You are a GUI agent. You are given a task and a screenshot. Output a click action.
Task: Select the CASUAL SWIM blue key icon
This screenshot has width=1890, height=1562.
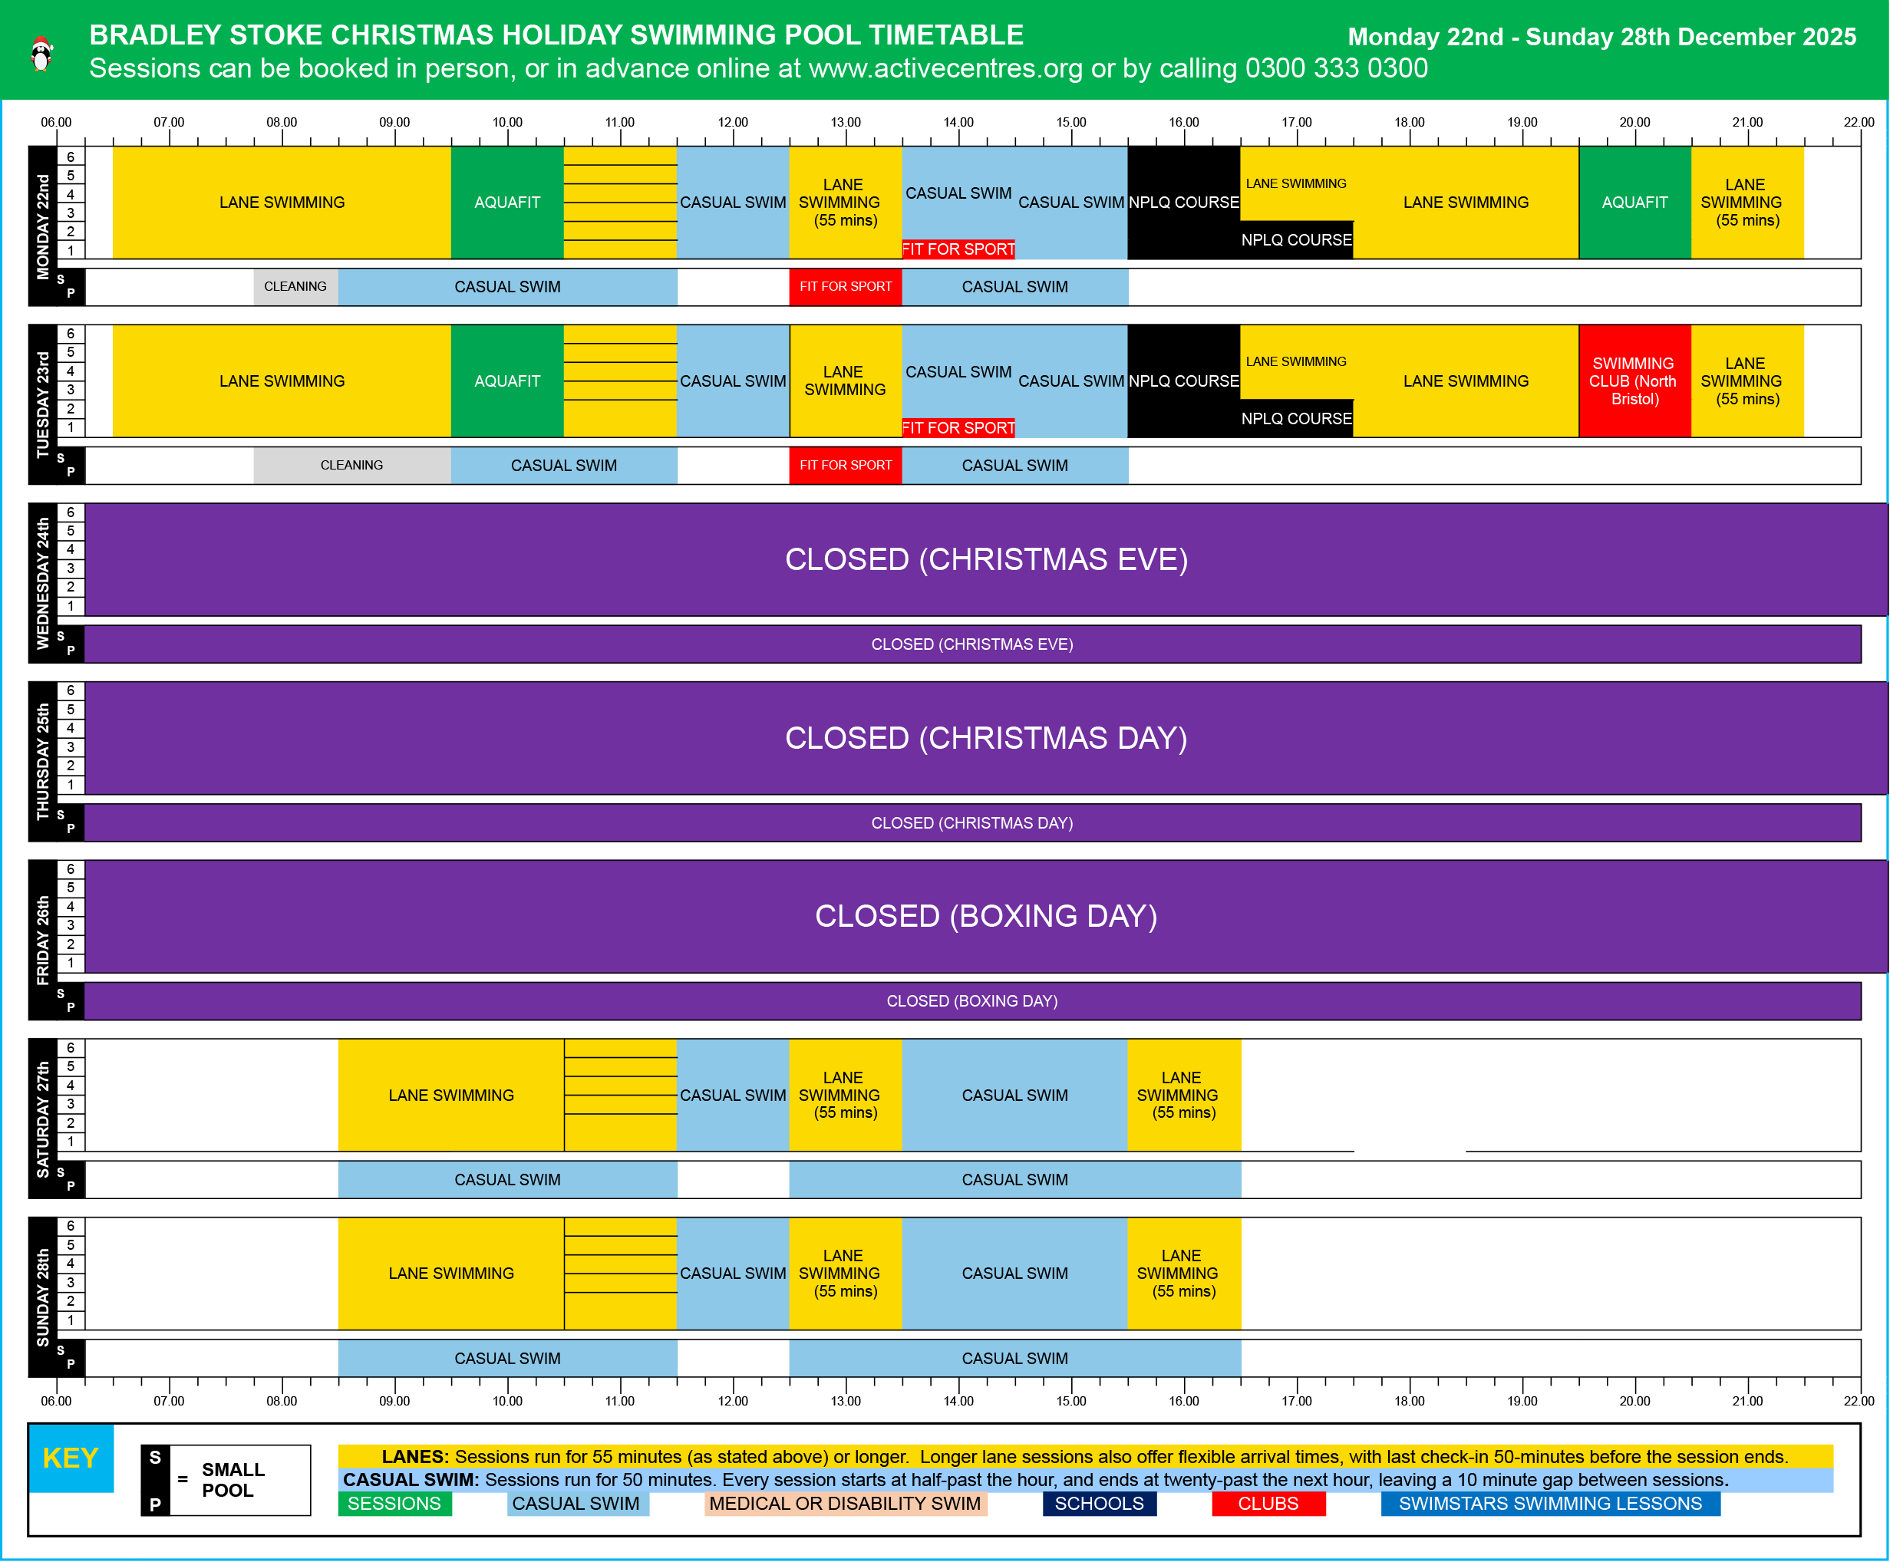pyautogui.click(x=577, y=1504)
